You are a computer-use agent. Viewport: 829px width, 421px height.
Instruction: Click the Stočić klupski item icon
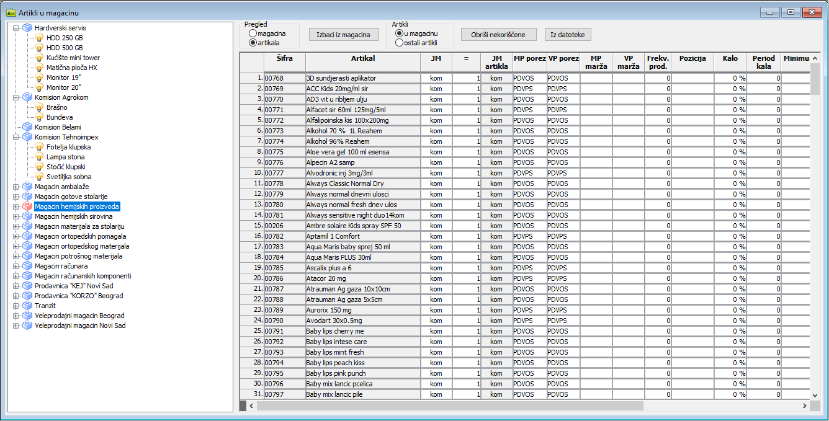coord(39,167)
